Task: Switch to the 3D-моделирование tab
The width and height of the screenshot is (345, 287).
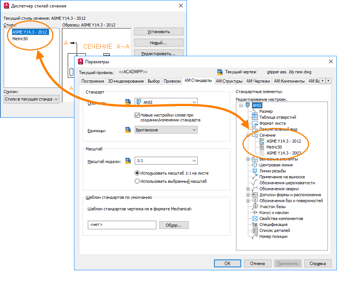Action: click(126, 81)
